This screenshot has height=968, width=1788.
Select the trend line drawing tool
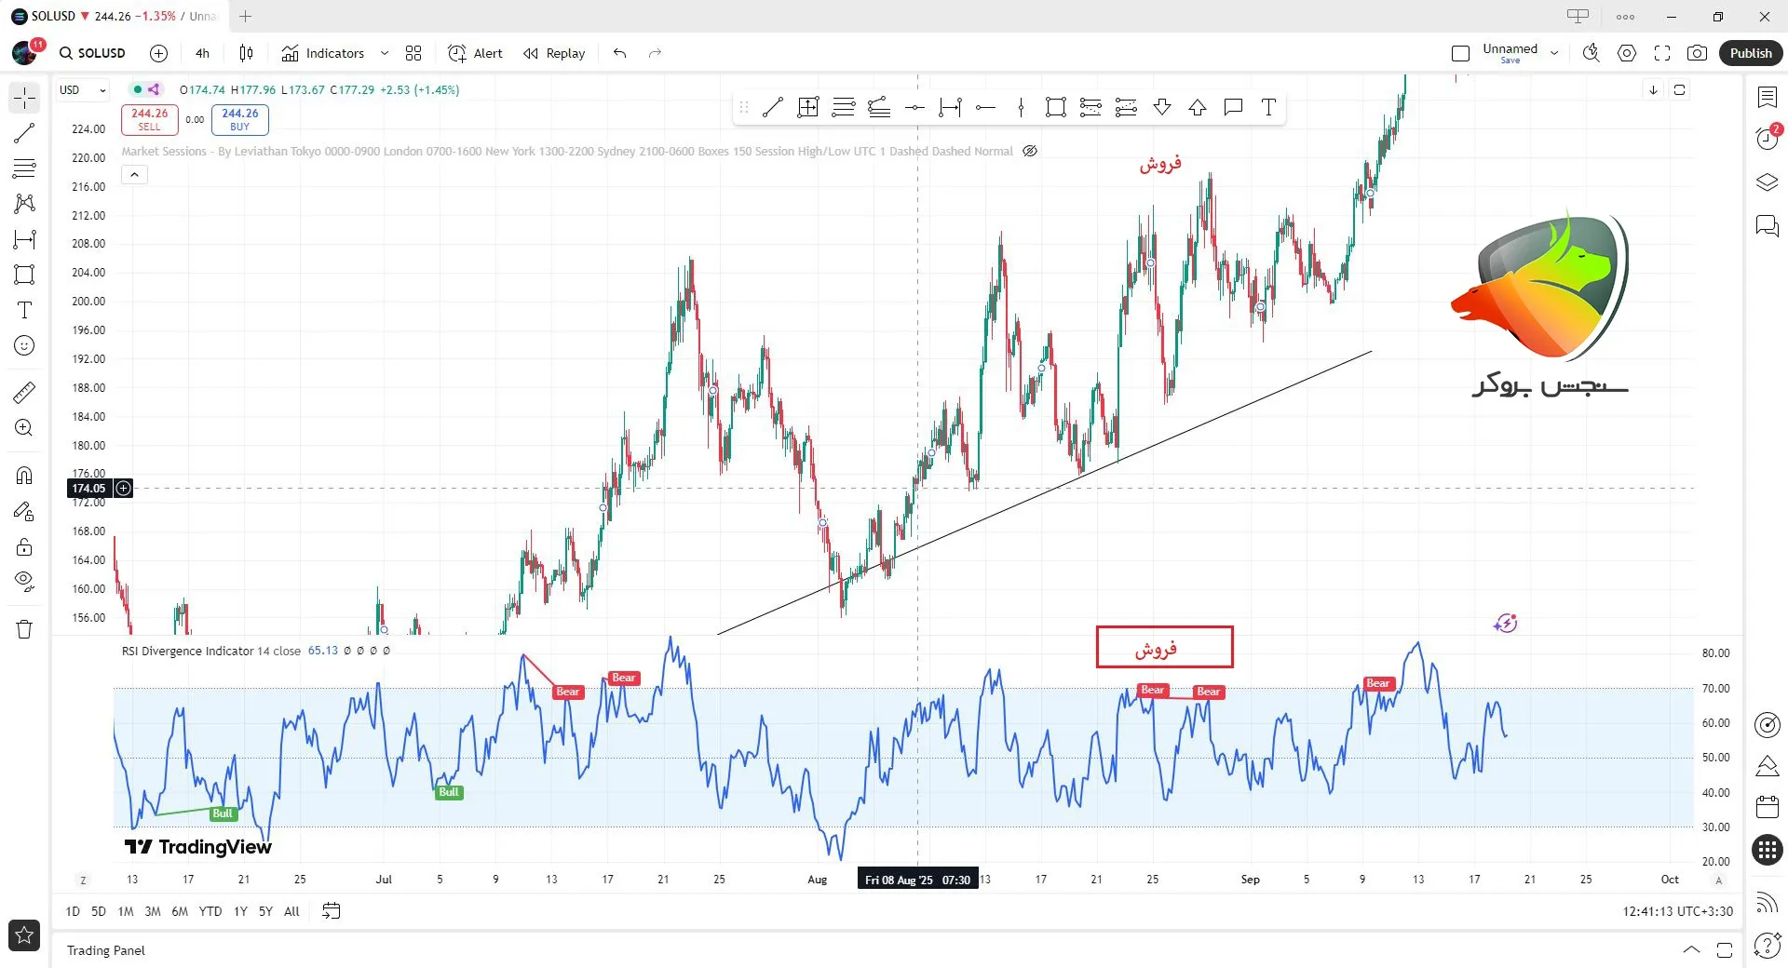pos(24,133)
